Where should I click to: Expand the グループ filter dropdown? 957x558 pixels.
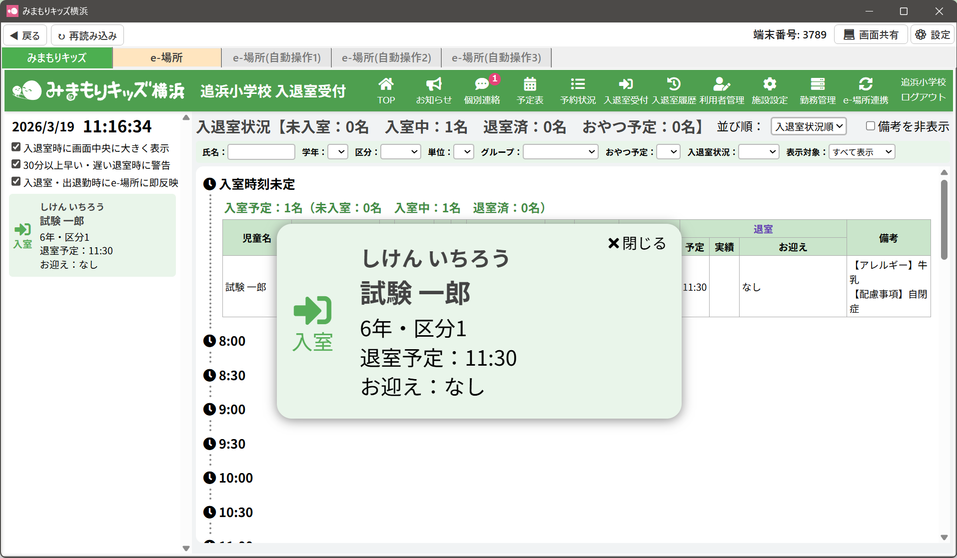click(x=560, y=152)
